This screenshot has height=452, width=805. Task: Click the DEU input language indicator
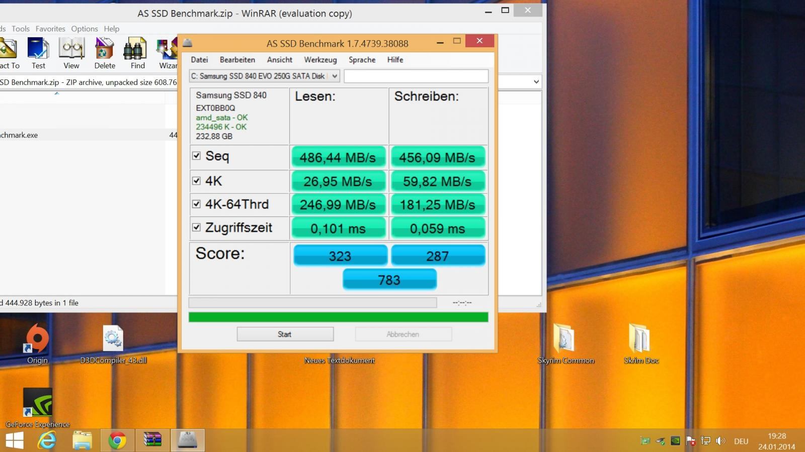(741, 441)
